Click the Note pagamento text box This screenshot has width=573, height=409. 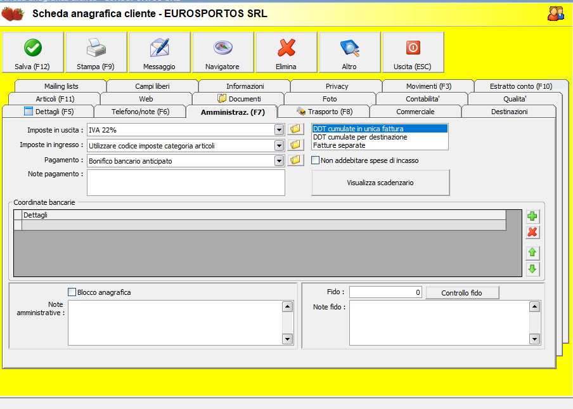186,183
